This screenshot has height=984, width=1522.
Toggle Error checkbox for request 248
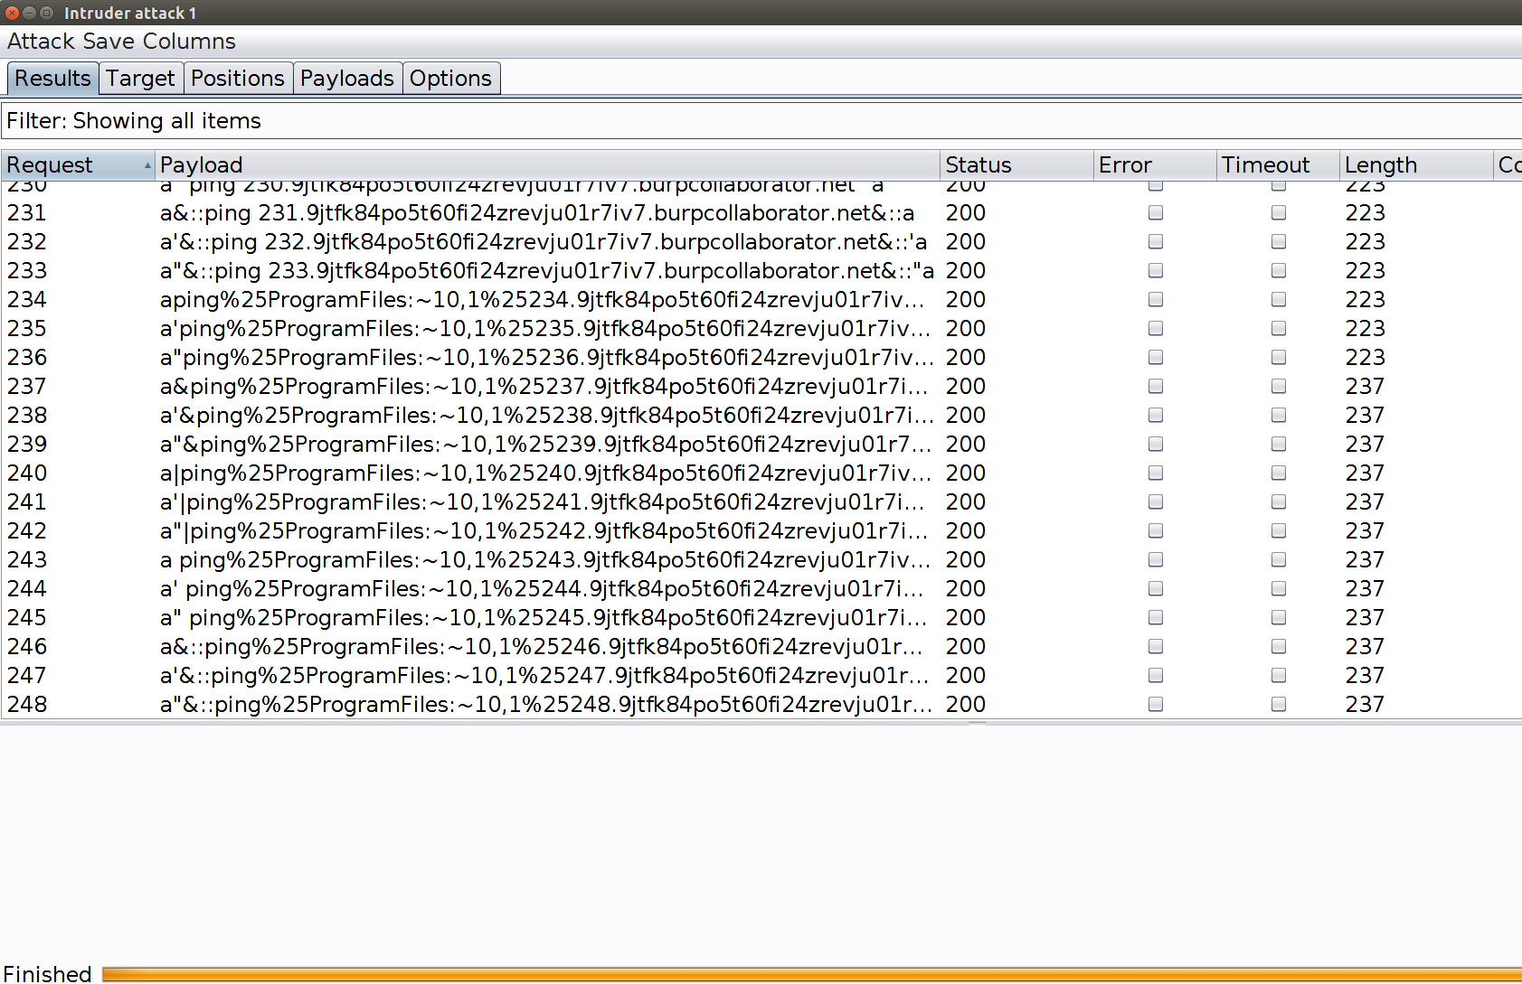pyautogui.click(x=1156, y=704)
